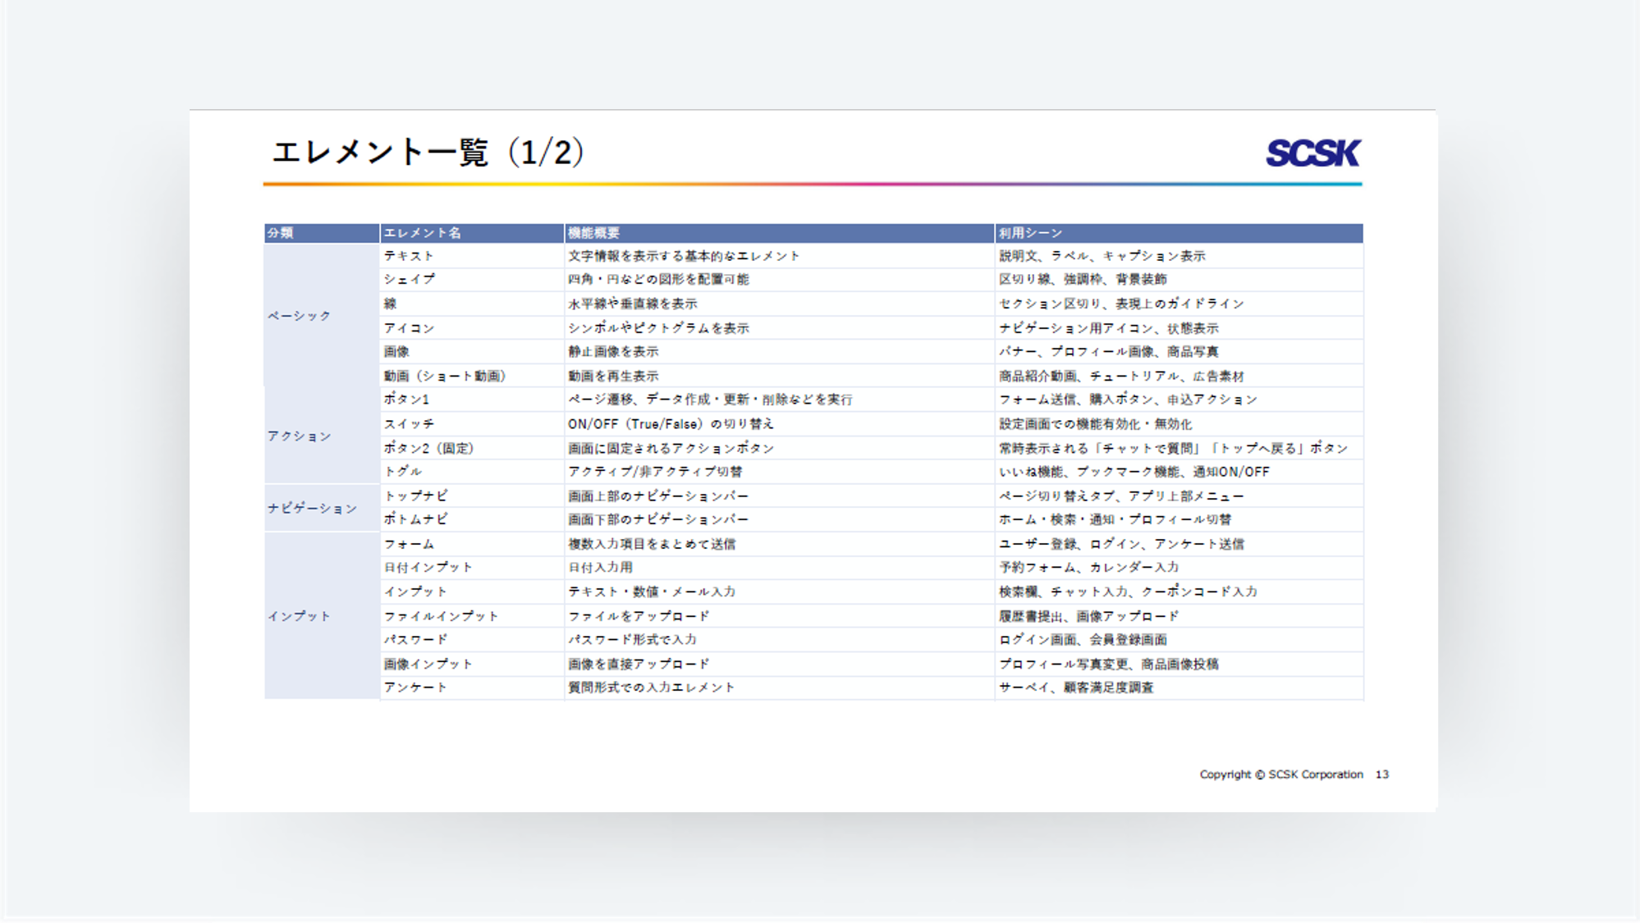
Task: Click the アンケート element name
Action: 415,688
